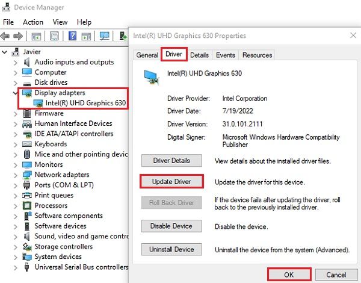
Task: Click the Computer category monitor icon
Action: click(x=27, y=72)
